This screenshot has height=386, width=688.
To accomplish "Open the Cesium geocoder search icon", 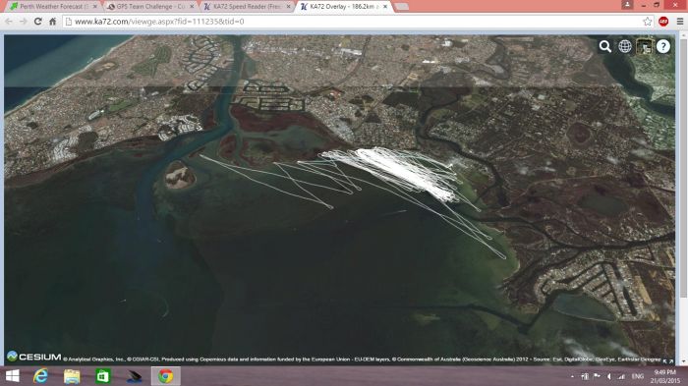I will [x=605, y=46].
